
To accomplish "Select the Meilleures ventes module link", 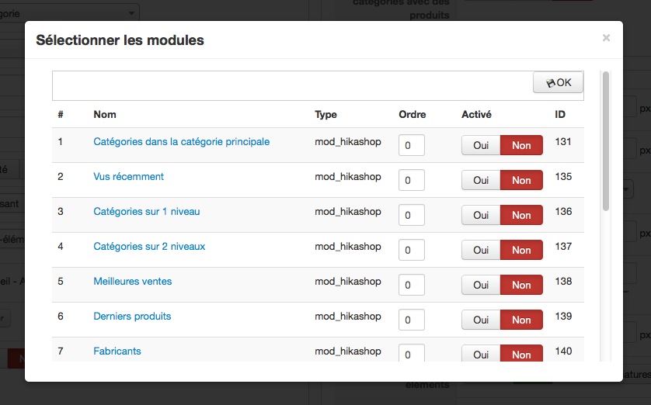I will tap(132, 281).
